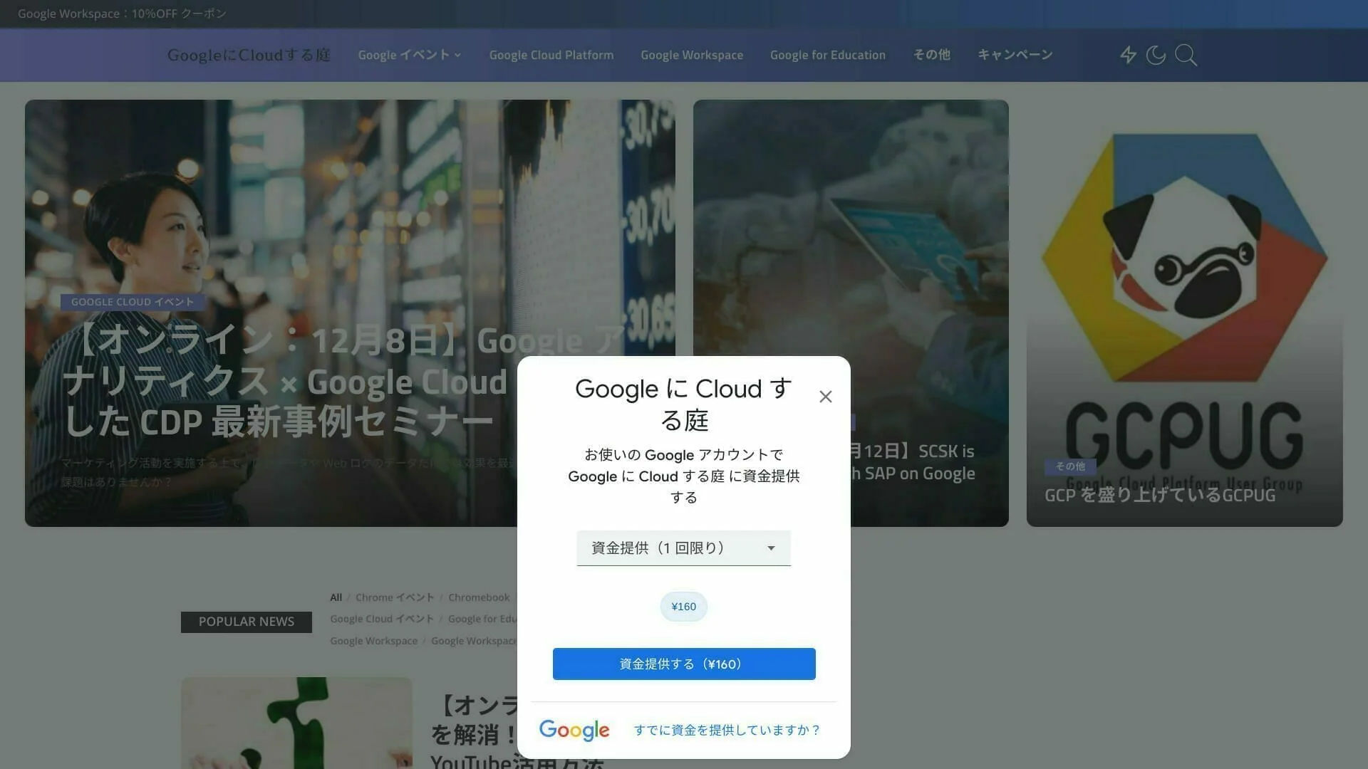Open the GCPUG pug logo article thumbnail

click(1184, 285)
